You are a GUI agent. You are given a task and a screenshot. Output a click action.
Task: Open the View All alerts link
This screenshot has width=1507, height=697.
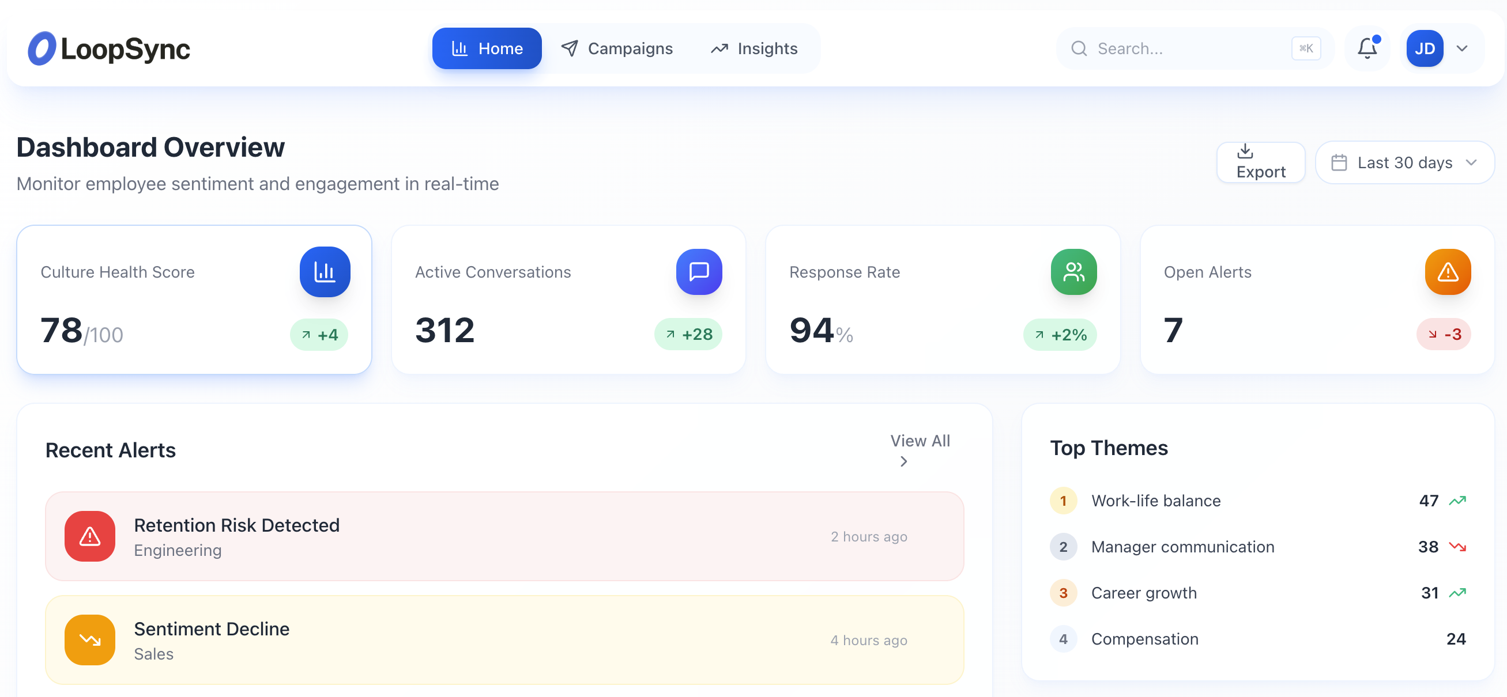pos(920,440)
